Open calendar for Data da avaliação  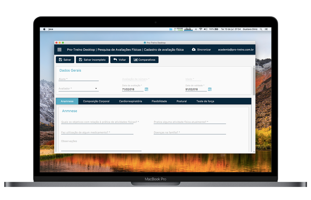pos(147,89)
